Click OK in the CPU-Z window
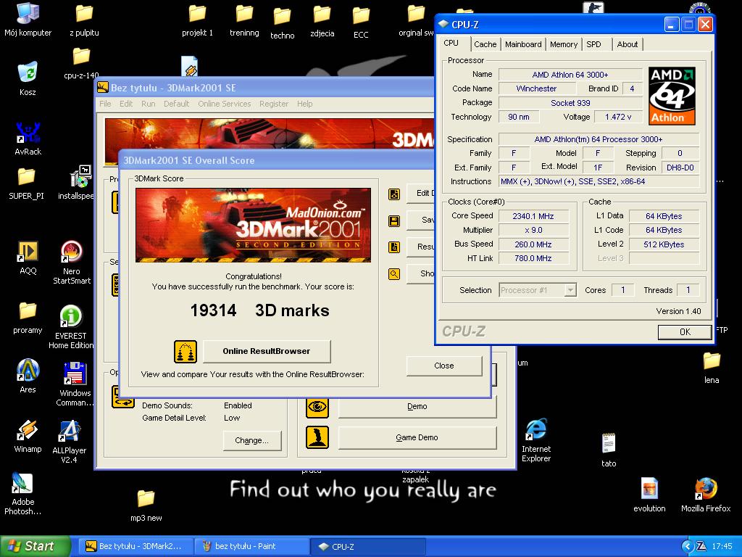This screenshot has height=557, width=742. pos(685,332)
